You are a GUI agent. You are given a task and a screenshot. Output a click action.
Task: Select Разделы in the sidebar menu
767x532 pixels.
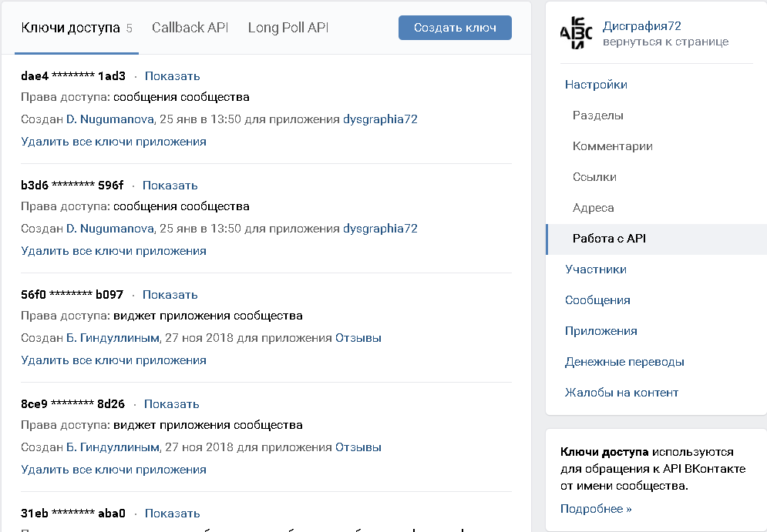click(x=597, y=115)
